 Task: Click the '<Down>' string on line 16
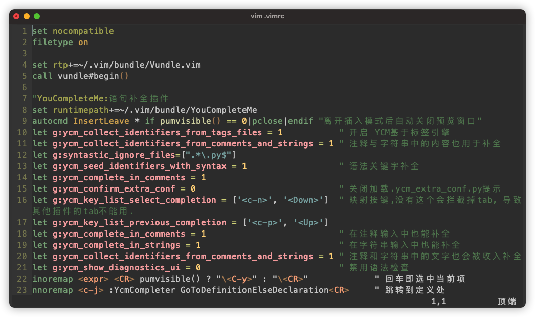(x=303, y=200)
